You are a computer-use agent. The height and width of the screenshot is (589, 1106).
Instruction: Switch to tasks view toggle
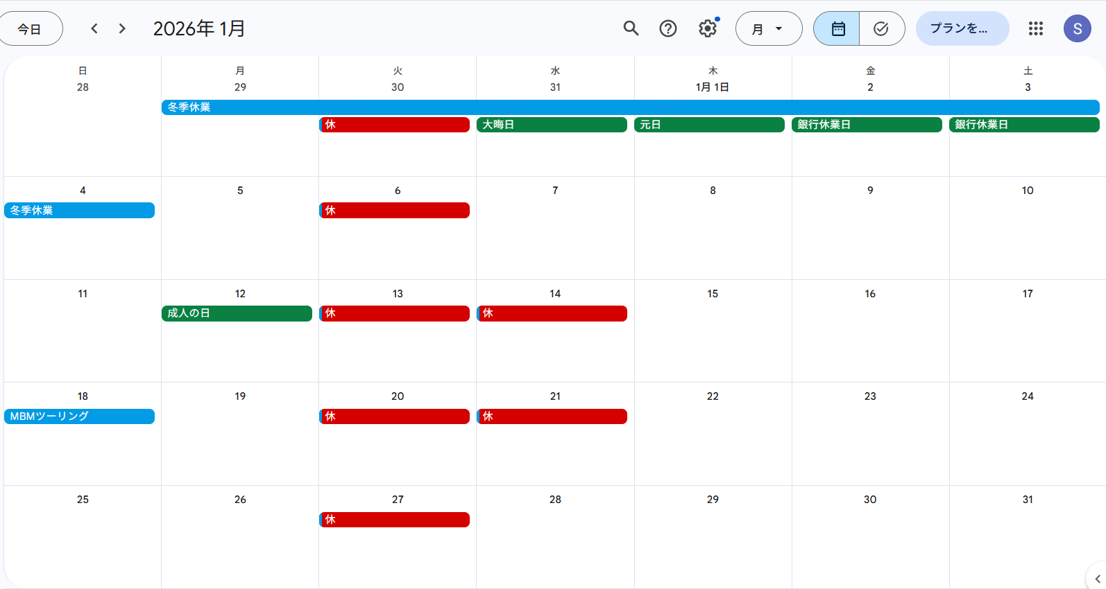click(x=881, y=28)
